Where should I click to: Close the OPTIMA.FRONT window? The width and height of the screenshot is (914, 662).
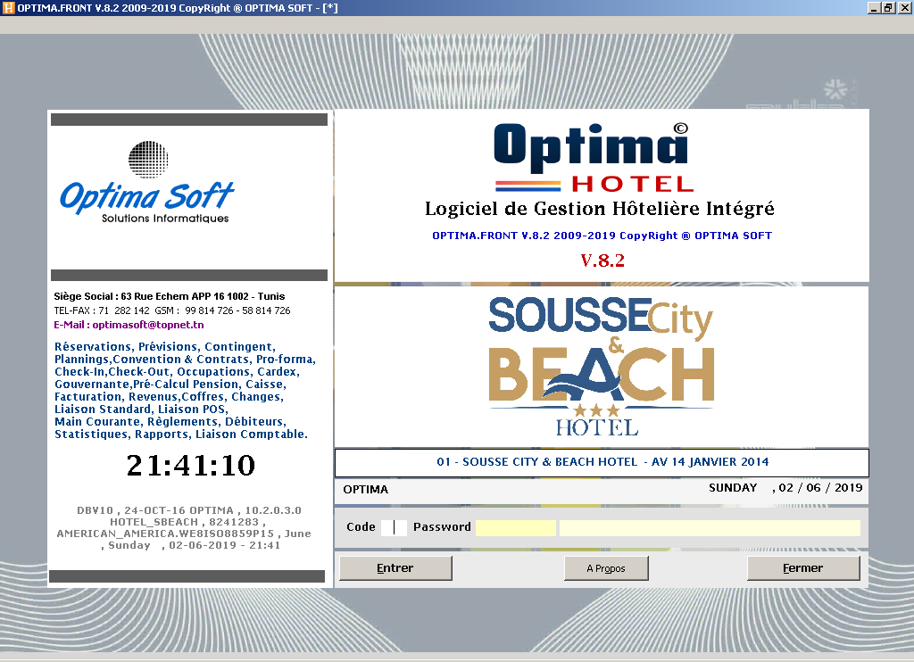904,8
